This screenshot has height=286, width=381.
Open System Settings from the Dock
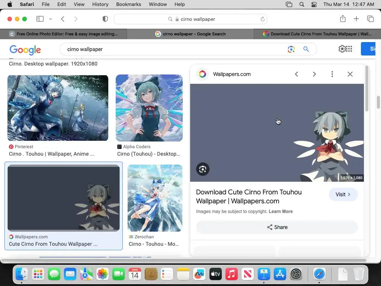pos(296,274)
